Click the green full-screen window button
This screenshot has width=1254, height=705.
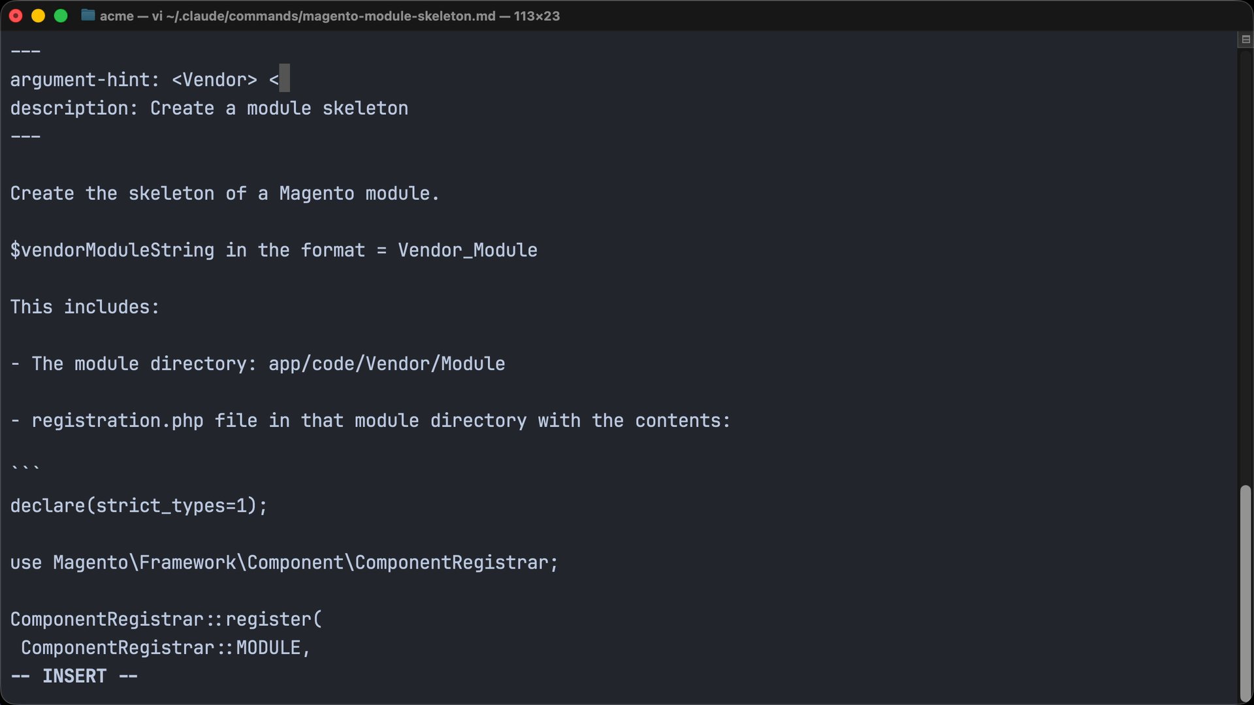click(x=61, y=16)
